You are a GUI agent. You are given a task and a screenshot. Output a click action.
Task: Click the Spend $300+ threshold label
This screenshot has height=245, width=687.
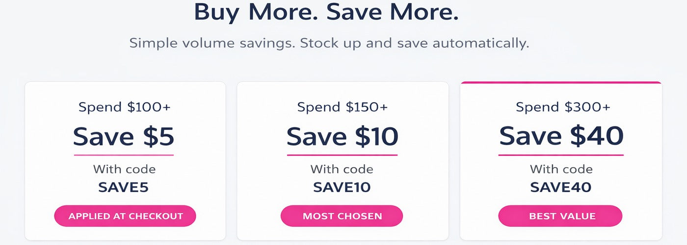(x=563, y=107)
